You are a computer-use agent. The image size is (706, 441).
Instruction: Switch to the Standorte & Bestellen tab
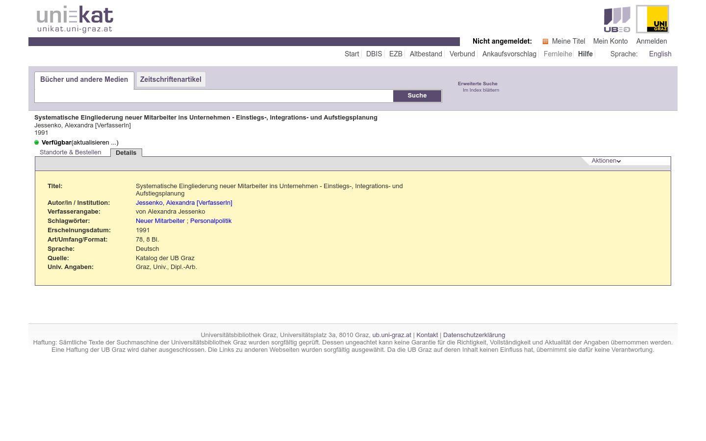pyautogui.click(x=71, y=152)
